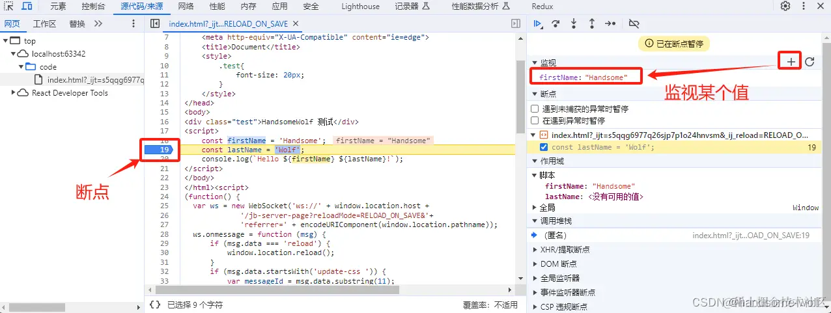The image size is (831, 313).
Task: Step out of the current function
Action: click(x=592, y=23)
